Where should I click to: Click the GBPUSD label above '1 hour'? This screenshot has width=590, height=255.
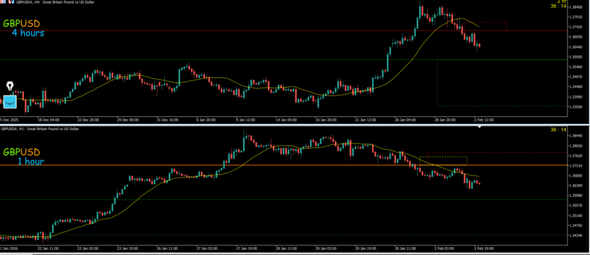tap(21, 153)
